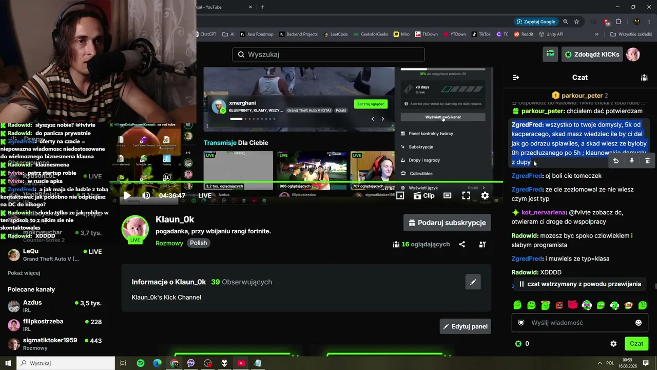Open the Klaun_0k channel avatar
This screenshot has height=370, width=657.
pos(135,229)
